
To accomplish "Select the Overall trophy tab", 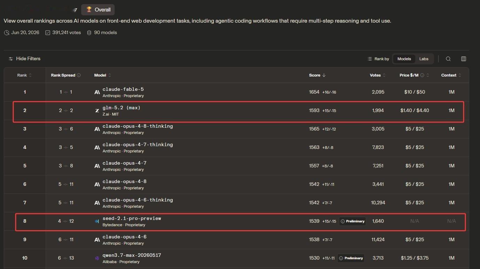I will [98, 10].
